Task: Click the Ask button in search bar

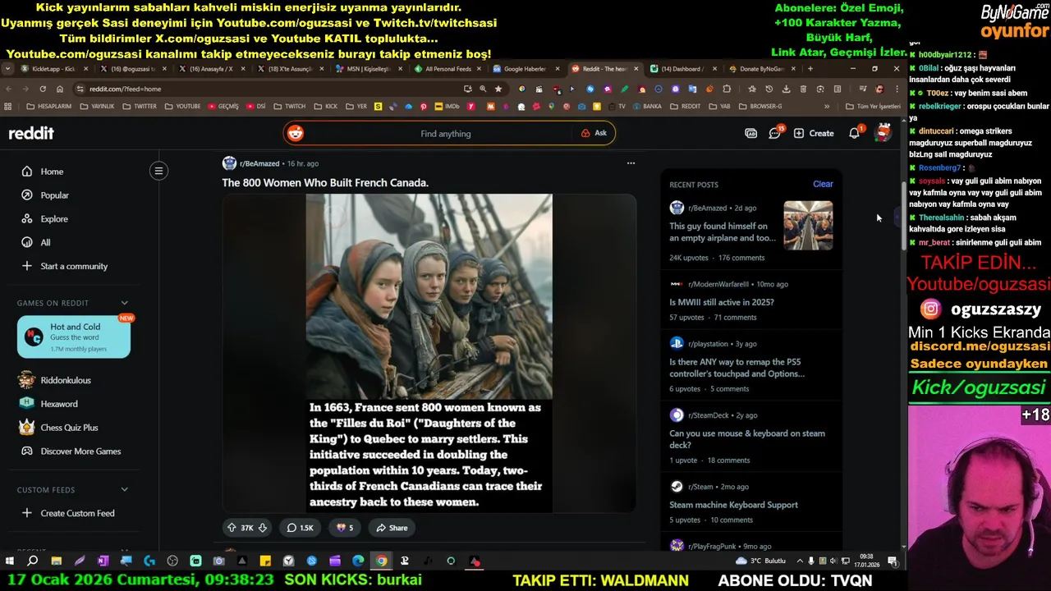Action: [594, 133]
